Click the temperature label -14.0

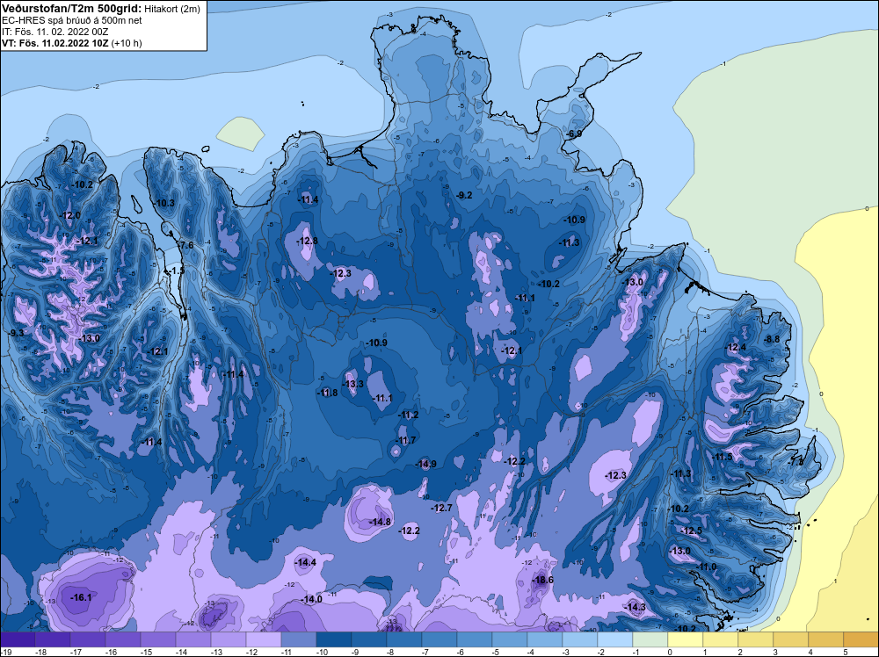pos(312,599)
